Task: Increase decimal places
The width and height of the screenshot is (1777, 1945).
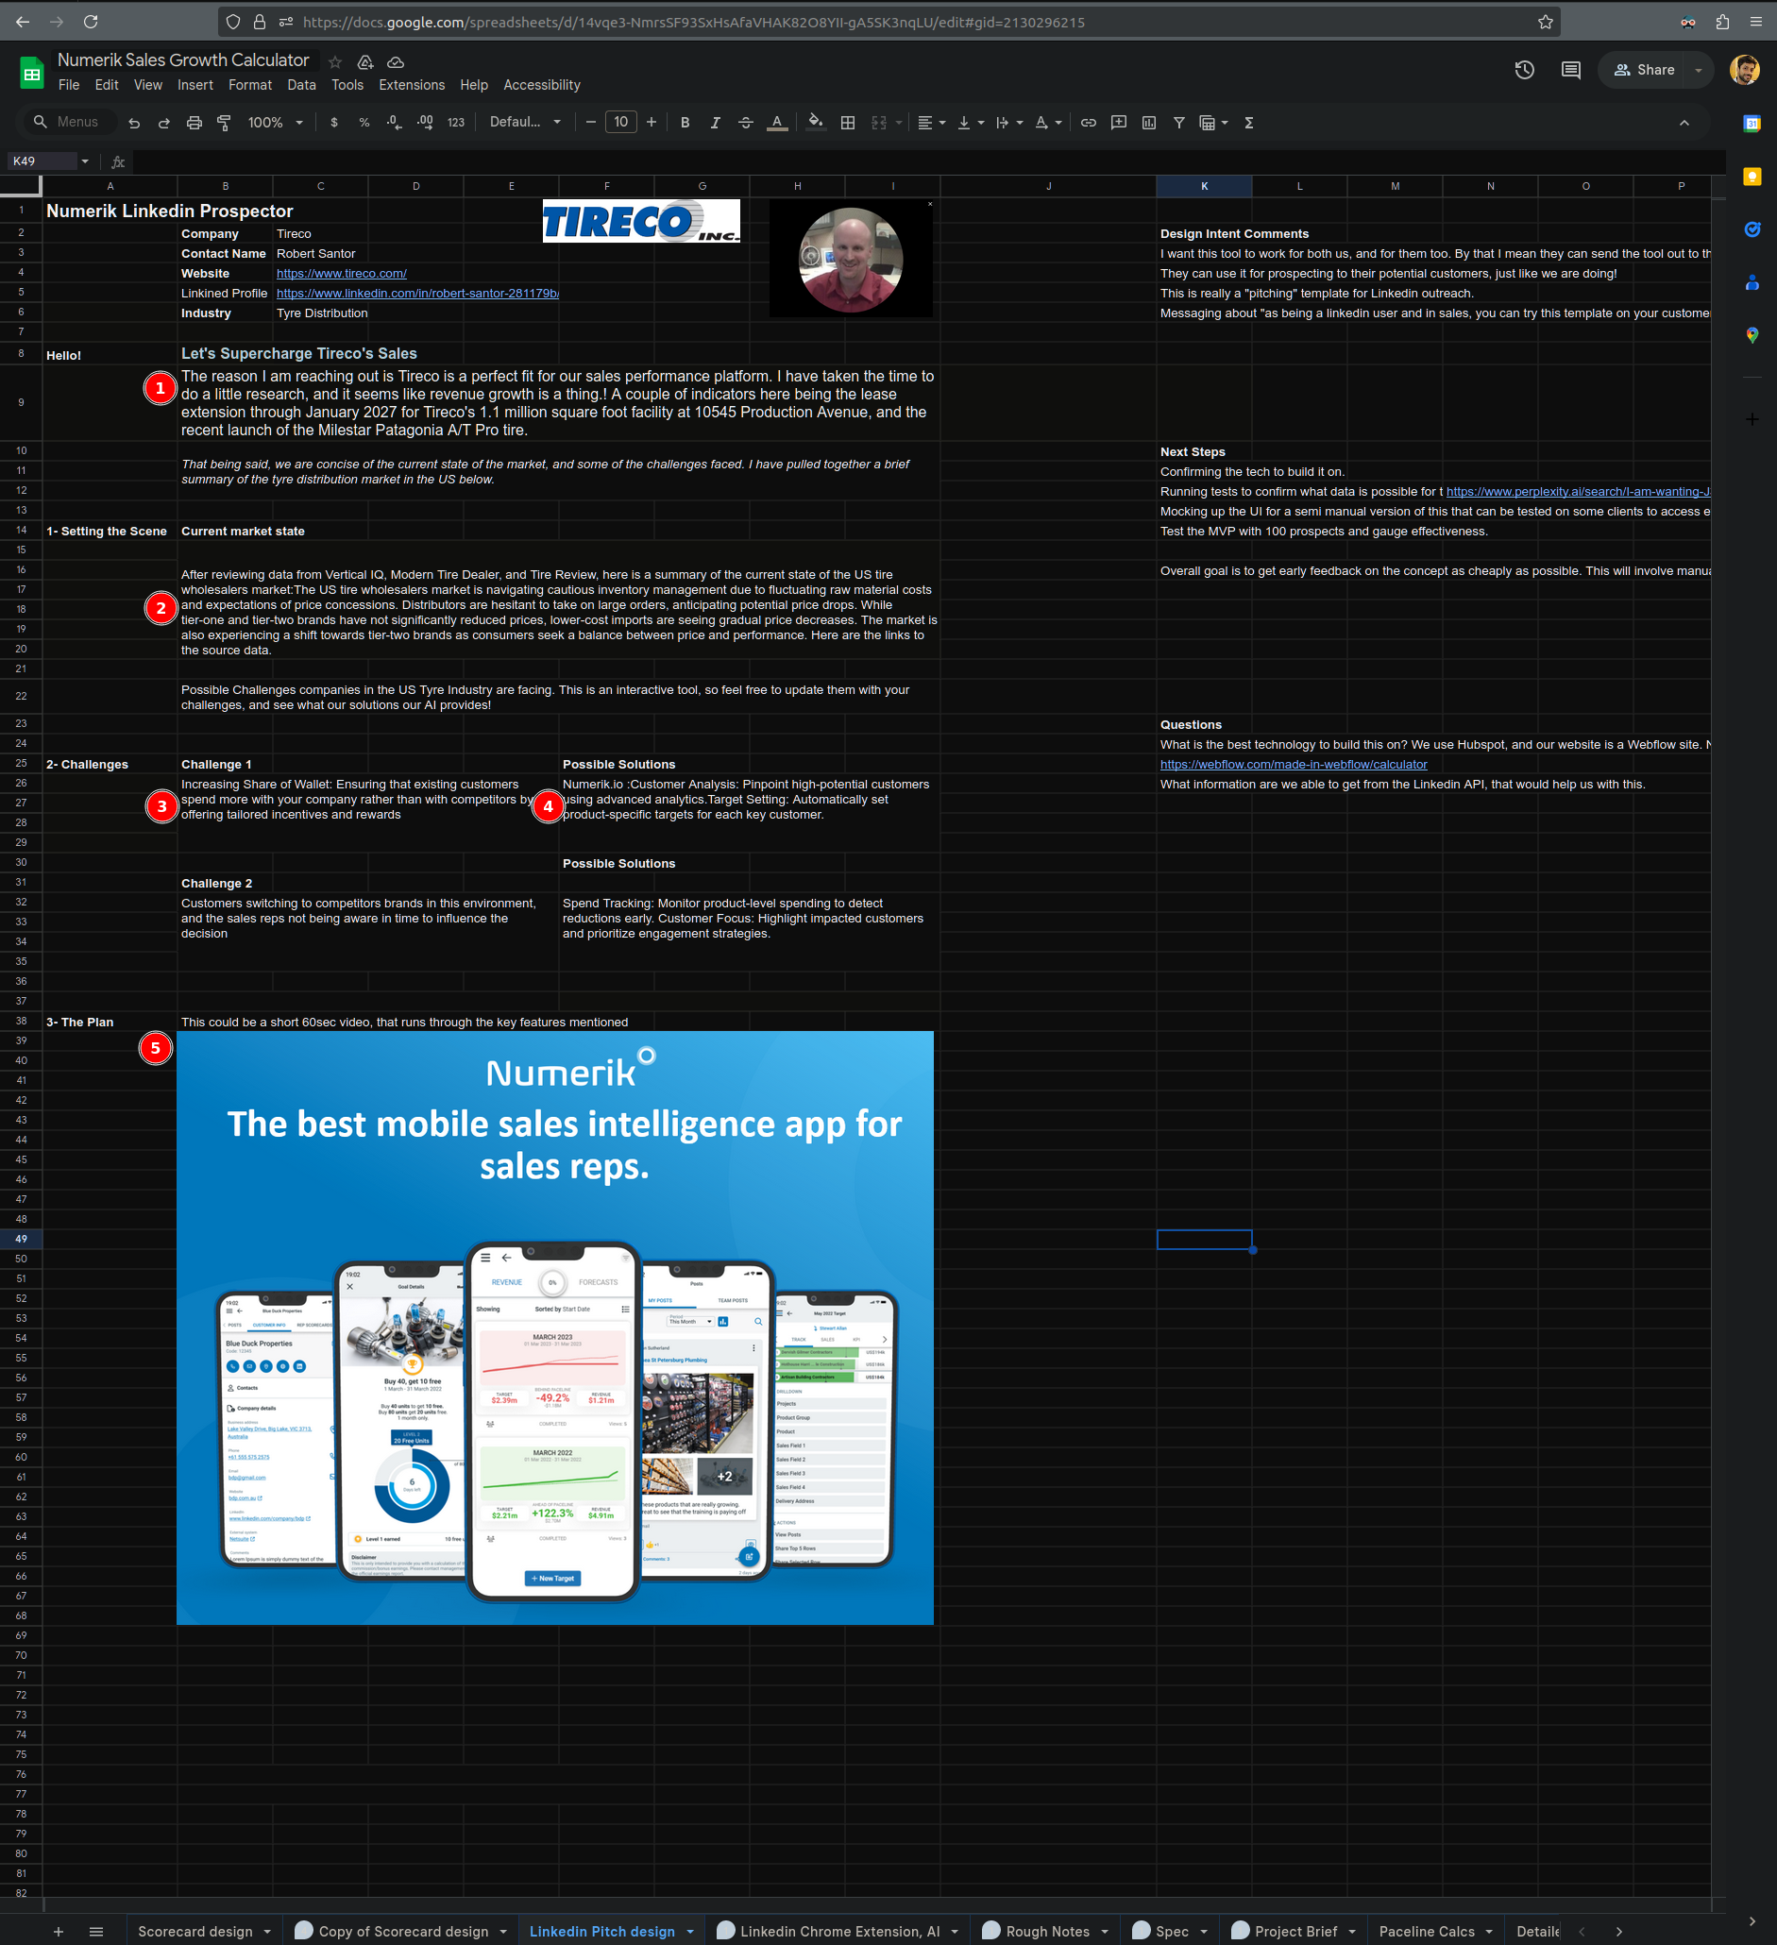Action: pos(426,123)
